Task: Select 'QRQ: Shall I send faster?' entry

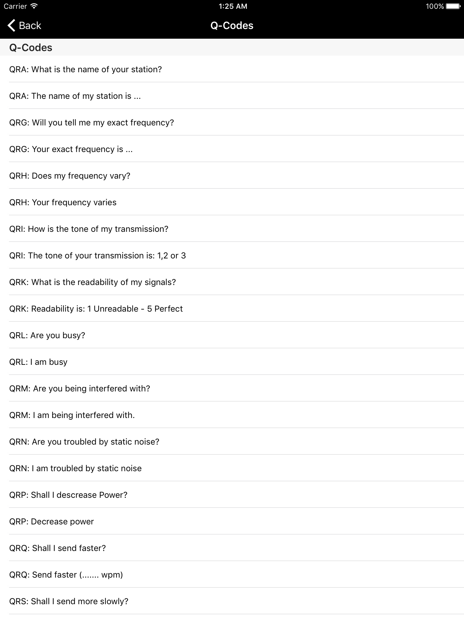Action: click(x=58, y=548)
